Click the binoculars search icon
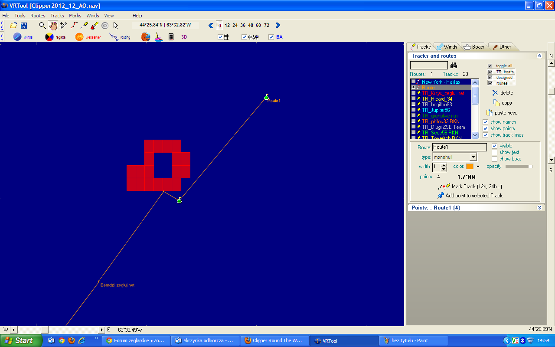 (454, 65)
